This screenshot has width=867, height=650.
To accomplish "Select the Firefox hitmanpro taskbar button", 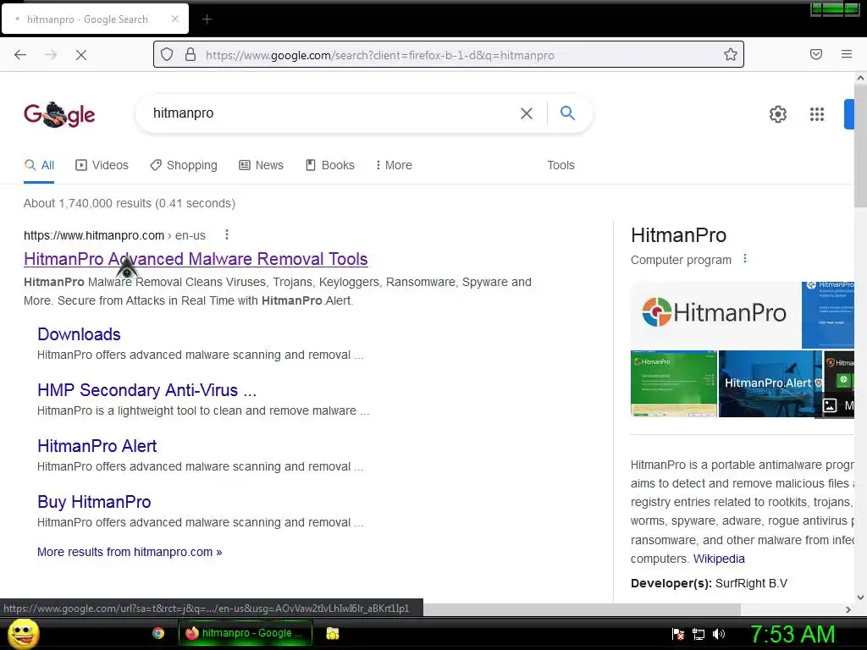I will (246, 633).
